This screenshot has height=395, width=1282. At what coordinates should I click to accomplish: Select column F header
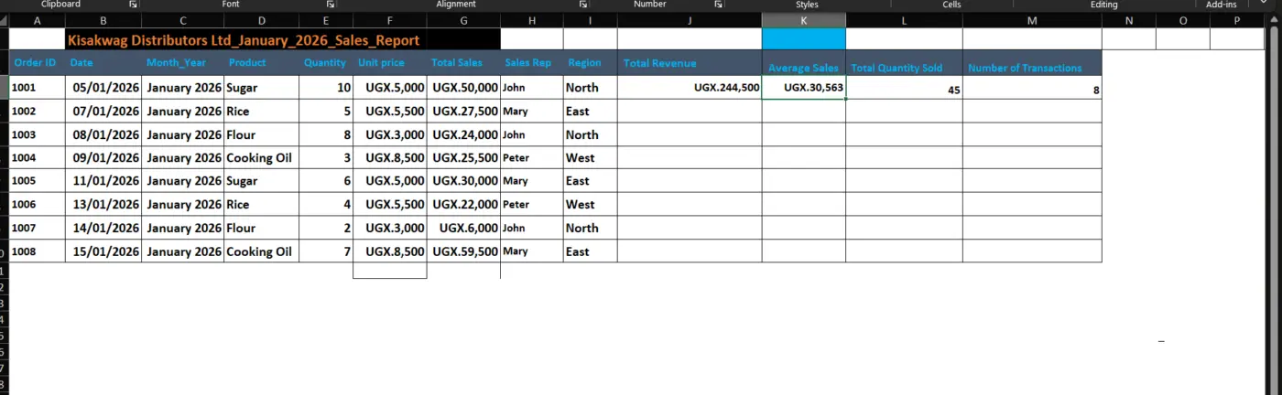pos(390,20)
